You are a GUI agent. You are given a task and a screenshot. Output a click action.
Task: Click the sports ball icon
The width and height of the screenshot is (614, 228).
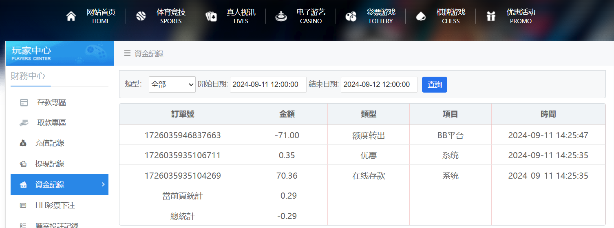141,16
